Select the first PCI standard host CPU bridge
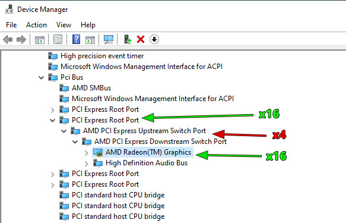Screen dimensions: 346x223 (118, 195)
